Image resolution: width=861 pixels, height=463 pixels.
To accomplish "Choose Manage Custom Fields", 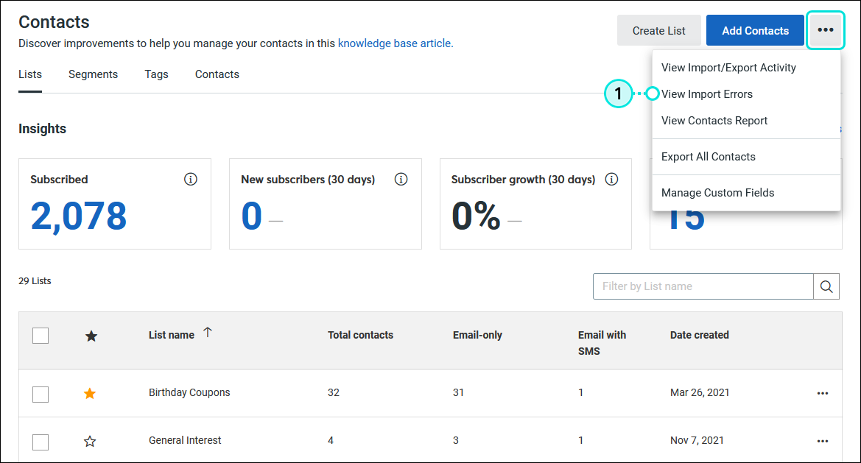I will pos(717,193).
